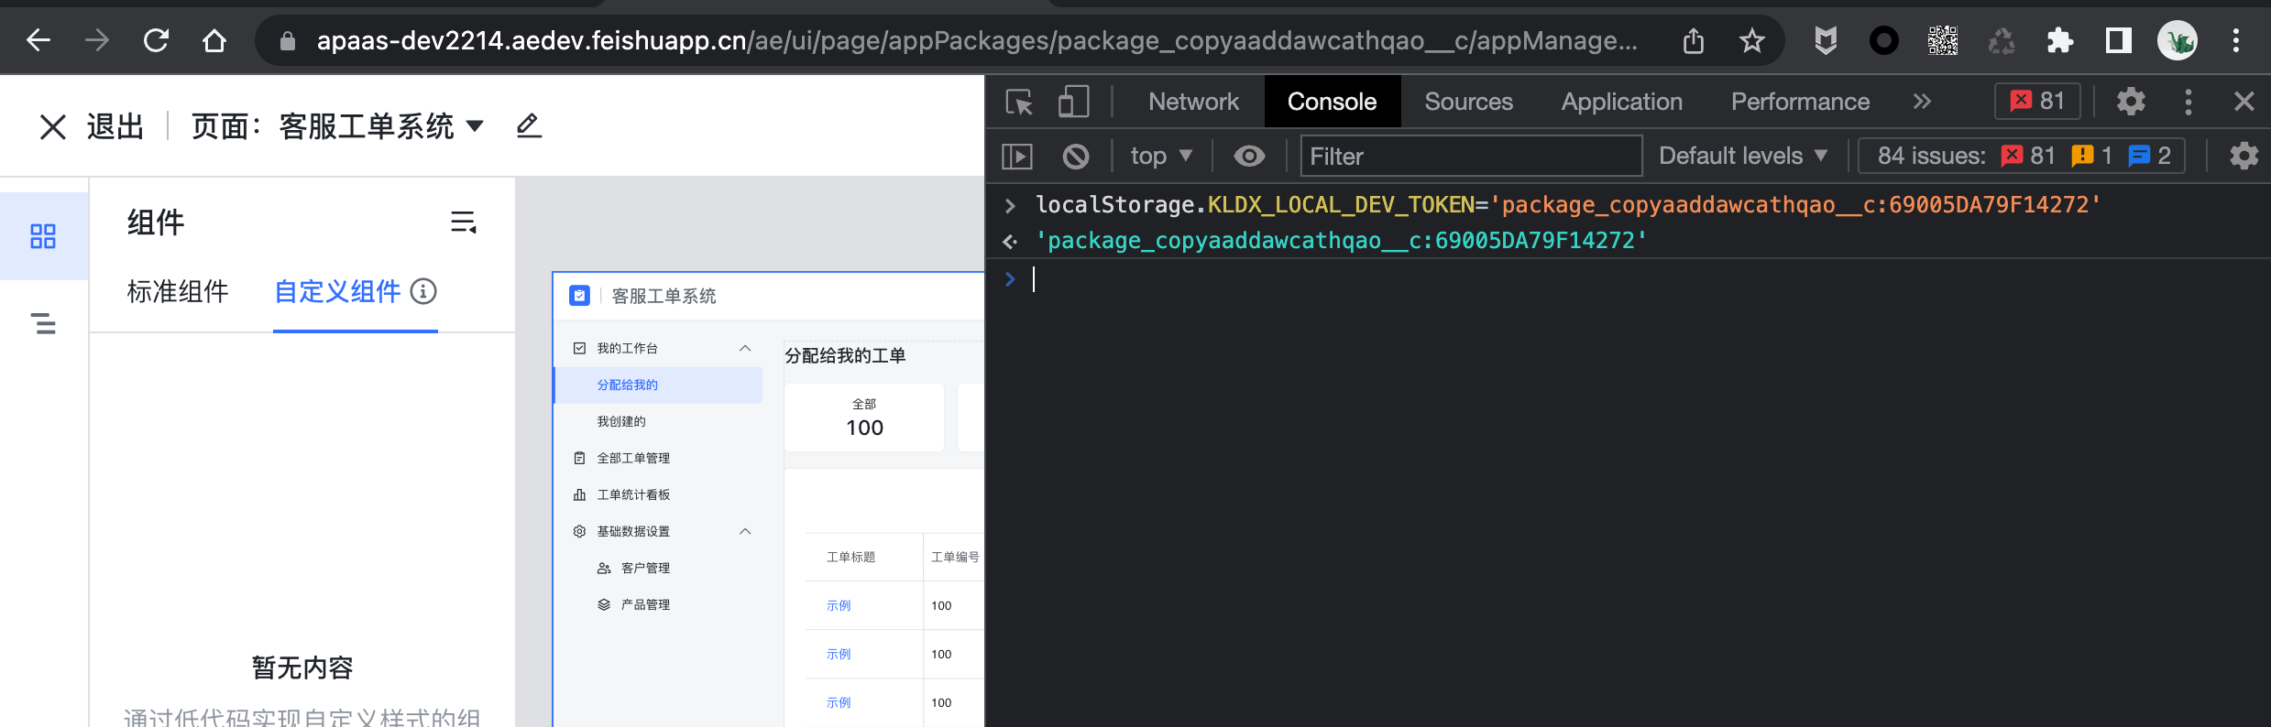Click the X exit icon

(x=53, y=126)
